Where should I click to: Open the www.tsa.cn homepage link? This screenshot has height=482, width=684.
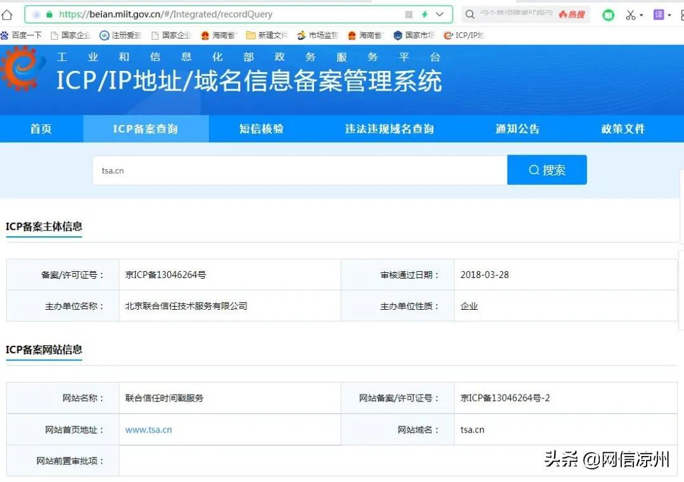(148, 429)
